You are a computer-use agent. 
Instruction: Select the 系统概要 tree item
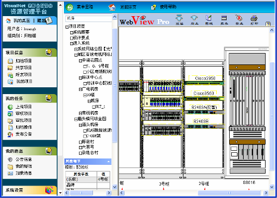pyautogui.click(x=81, y=32)
